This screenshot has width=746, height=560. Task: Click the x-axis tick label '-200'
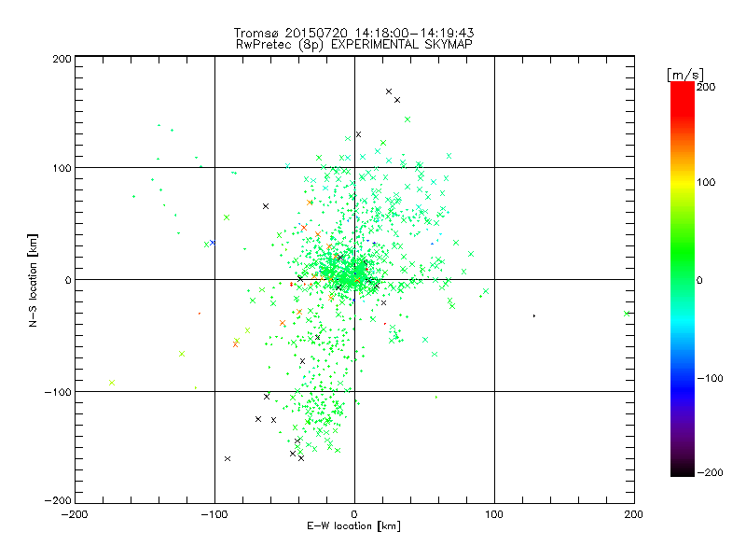click(75, 514)
